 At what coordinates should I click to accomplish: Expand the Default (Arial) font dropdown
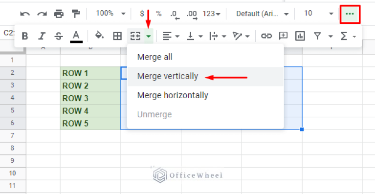click(262, 14)
